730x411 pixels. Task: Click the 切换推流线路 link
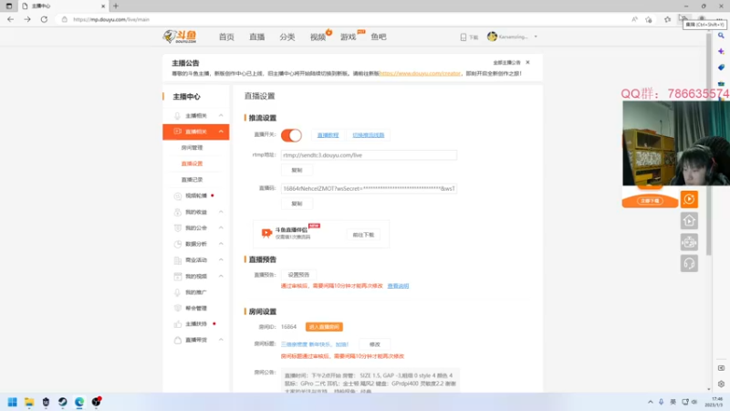coord(369,135)
